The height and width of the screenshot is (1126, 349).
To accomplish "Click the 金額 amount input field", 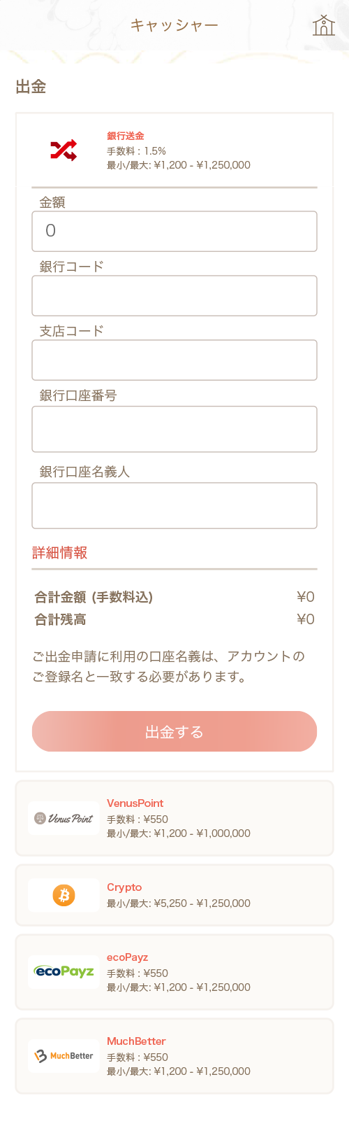I will tap(174, 231).
